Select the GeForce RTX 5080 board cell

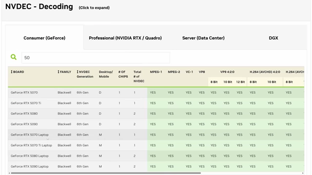(x=24, y=113)
